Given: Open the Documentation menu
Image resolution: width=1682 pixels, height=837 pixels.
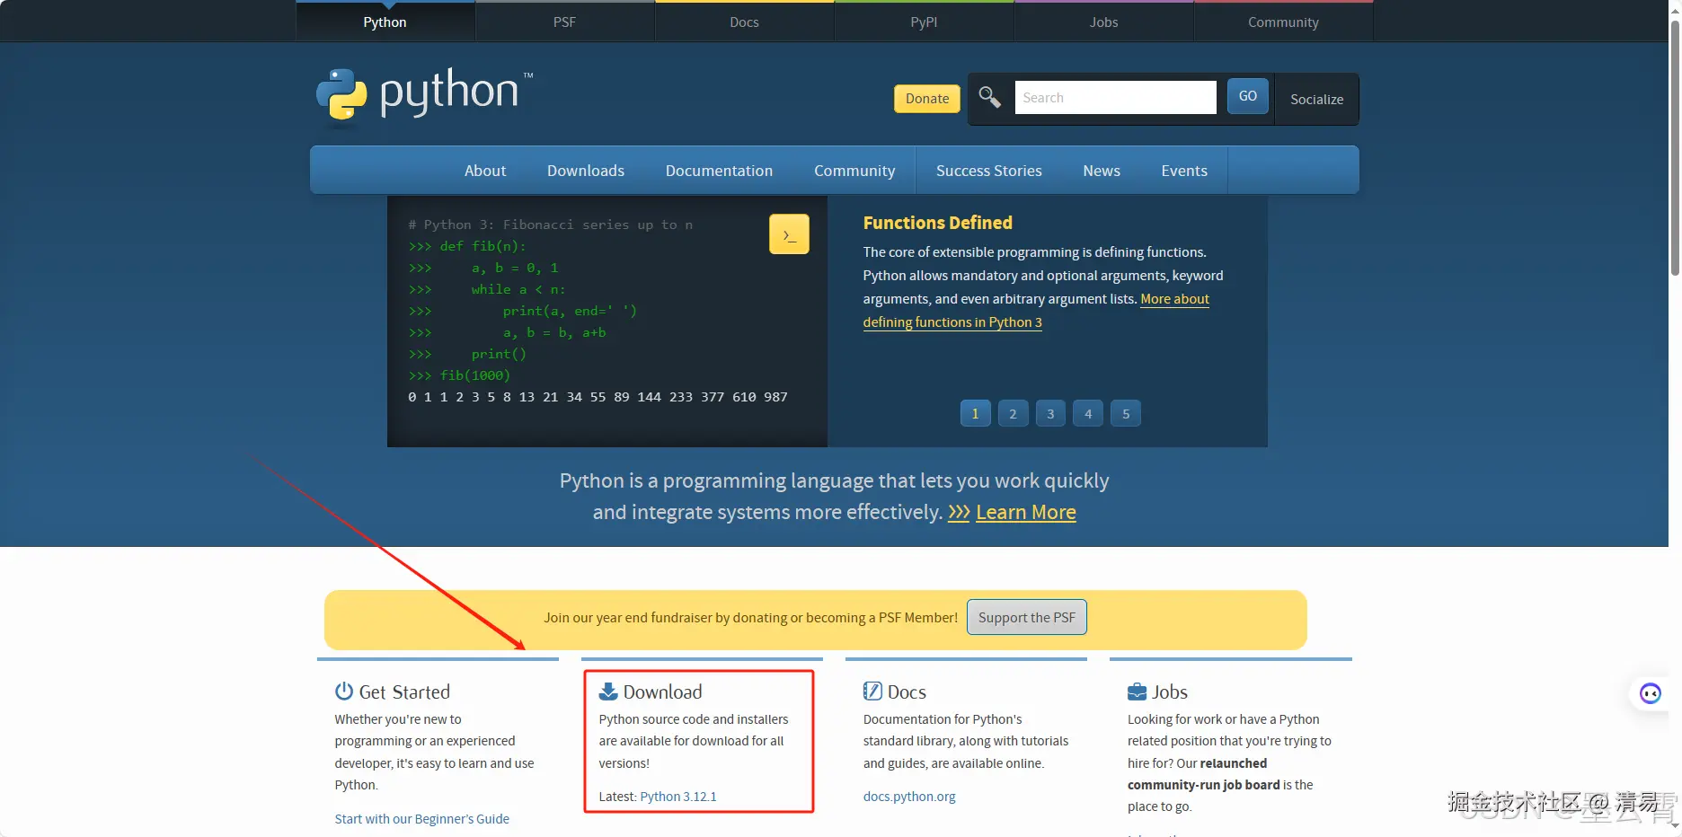Looking at the screenshot, I should pos(719,171).
